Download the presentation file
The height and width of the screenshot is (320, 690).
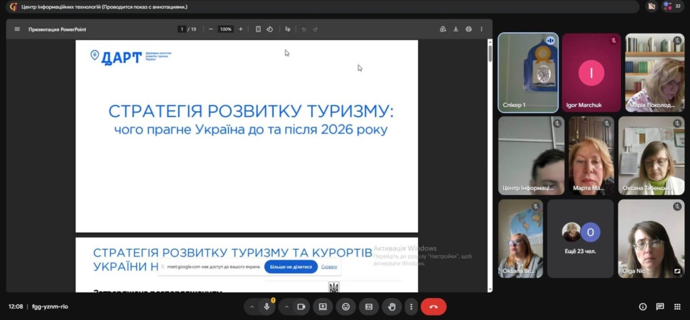456,29
